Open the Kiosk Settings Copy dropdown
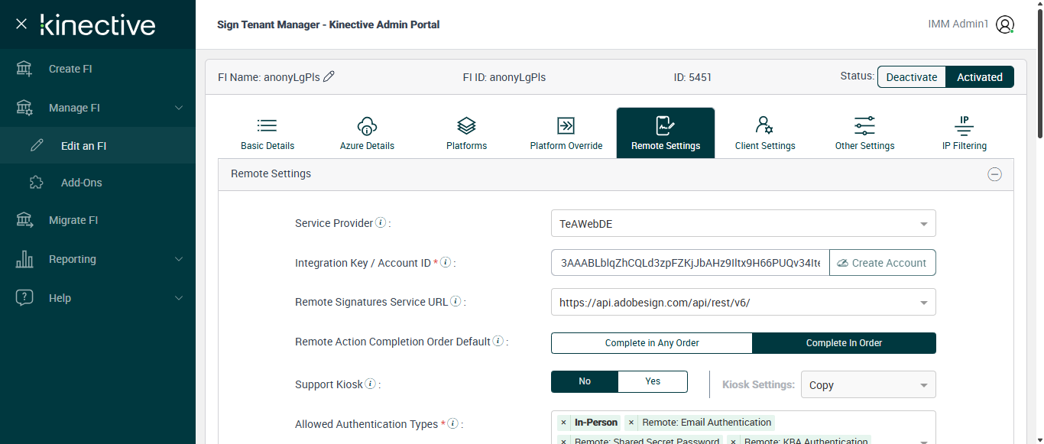Viewport: 1044px width, 444px height. (x=867, y=385)
